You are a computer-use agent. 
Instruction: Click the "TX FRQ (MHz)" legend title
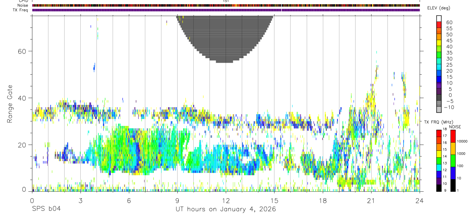pos(438,122)
